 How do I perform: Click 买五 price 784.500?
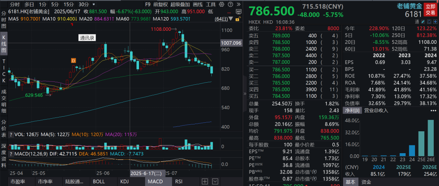[281, 96]
